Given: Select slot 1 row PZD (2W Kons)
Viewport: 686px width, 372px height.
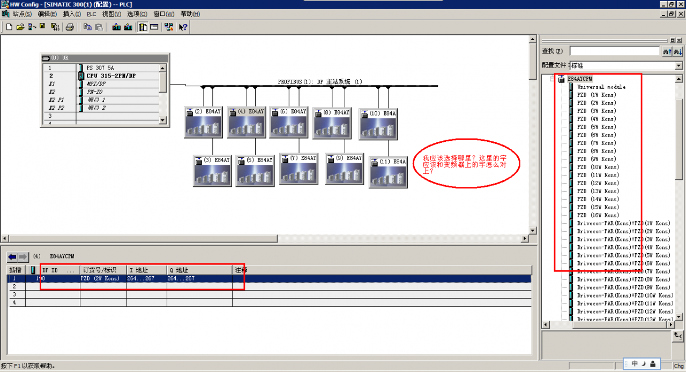Looking at the screenshot, I should (270, 278).
